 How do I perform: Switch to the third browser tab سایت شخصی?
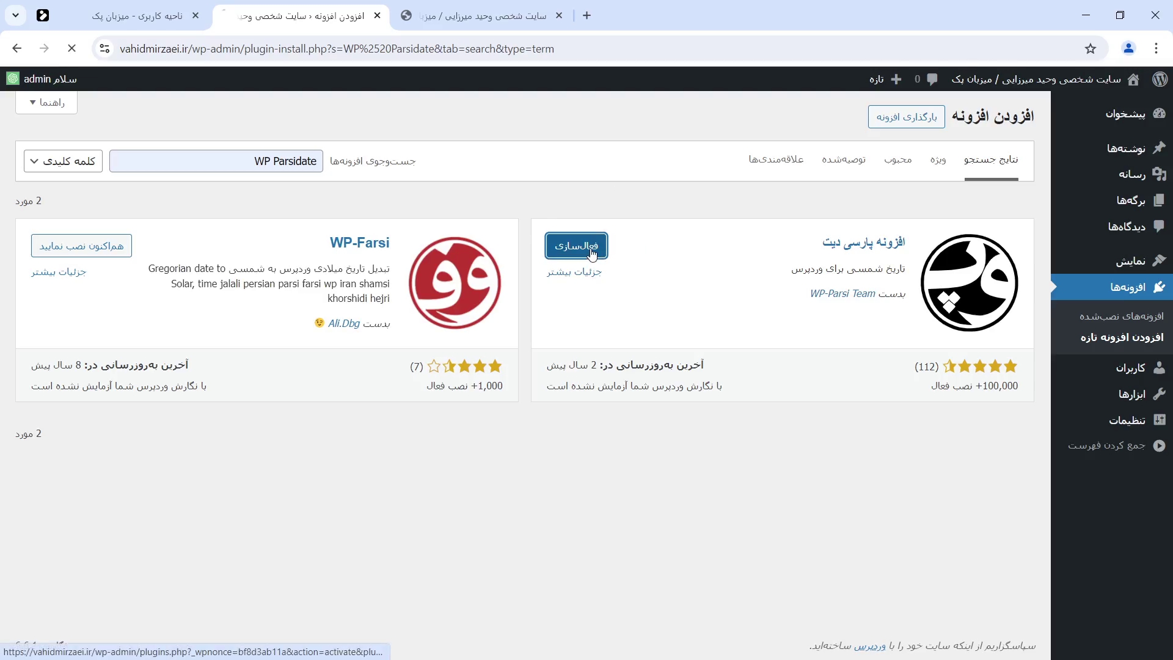coord(483,16)
